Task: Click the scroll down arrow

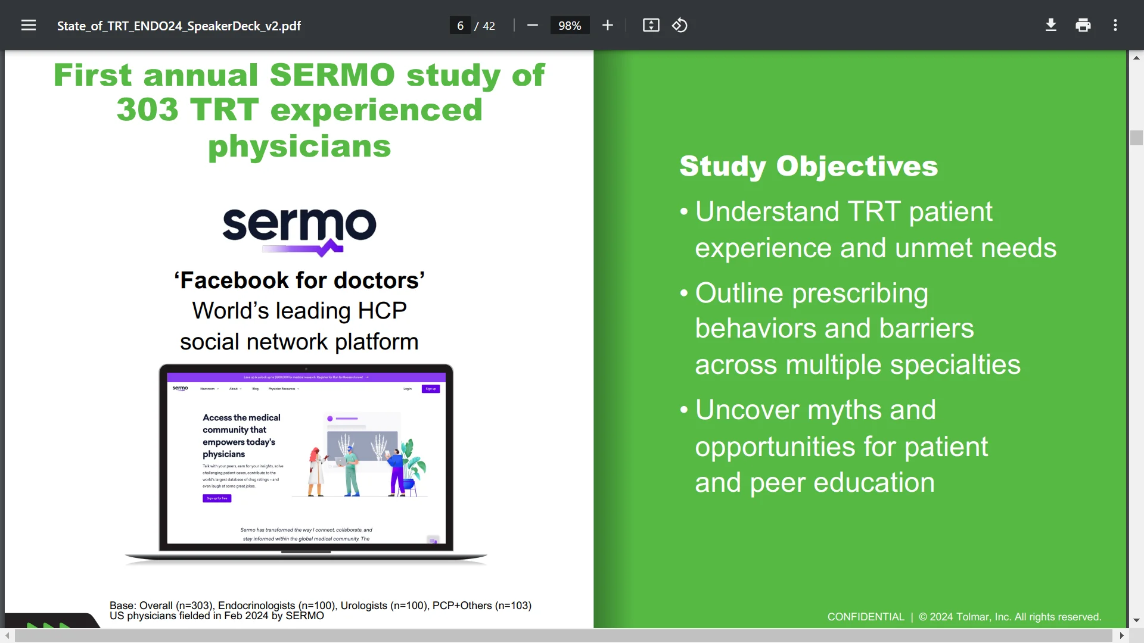Action: coord(1136,620)
